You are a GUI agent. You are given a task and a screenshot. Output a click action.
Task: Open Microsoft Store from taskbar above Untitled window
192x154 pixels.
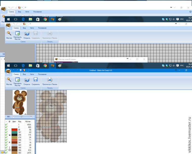coord(38,66)
